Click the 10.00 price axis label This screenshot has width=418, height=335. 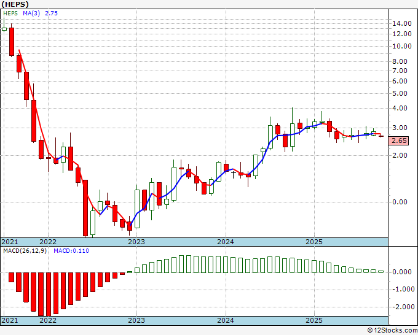coord(402,46)
